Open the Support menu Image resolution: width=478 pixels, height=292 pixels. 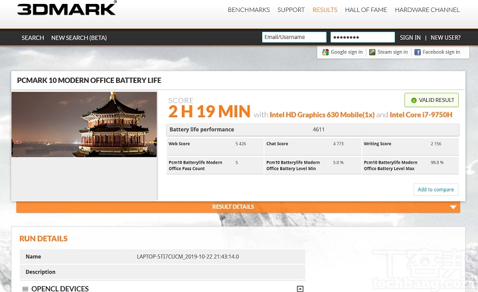(x=291, y=10)
